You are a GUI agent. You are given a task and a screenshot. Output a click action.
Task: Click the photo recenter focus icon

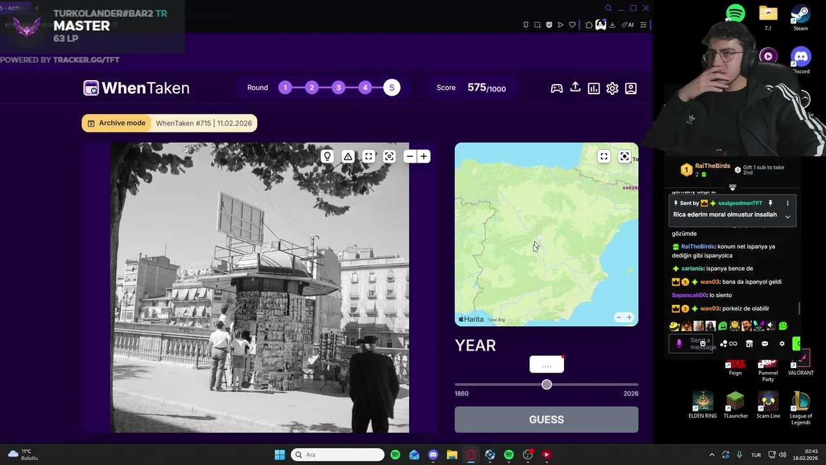point(389,156)
